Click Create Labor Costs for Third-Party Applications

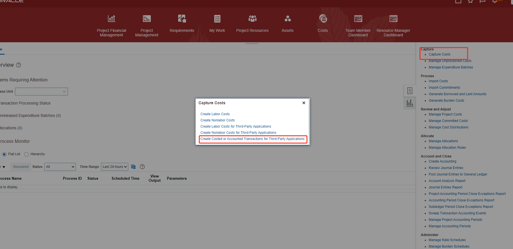coord(236,126)
